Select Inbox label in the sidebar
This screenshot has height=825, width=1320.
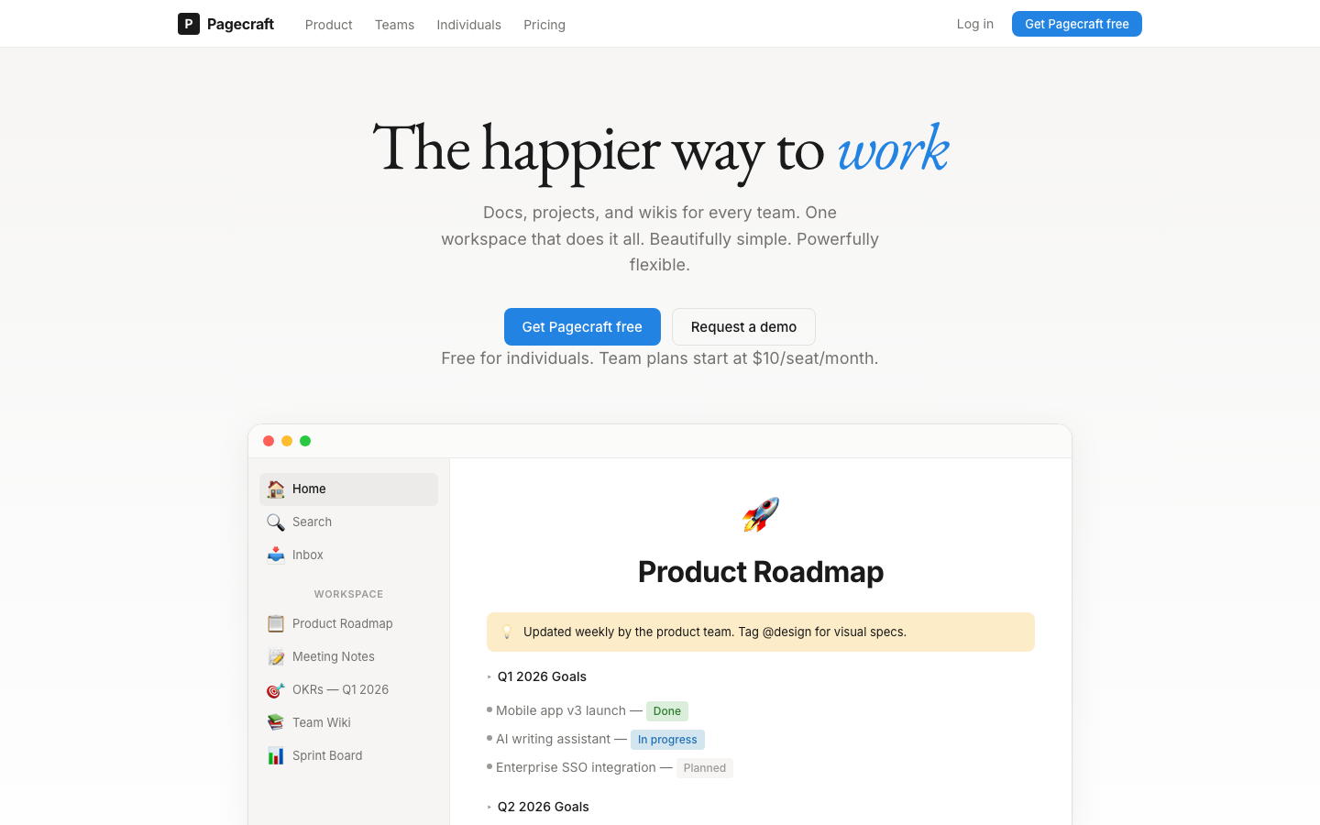click(308, 555)
